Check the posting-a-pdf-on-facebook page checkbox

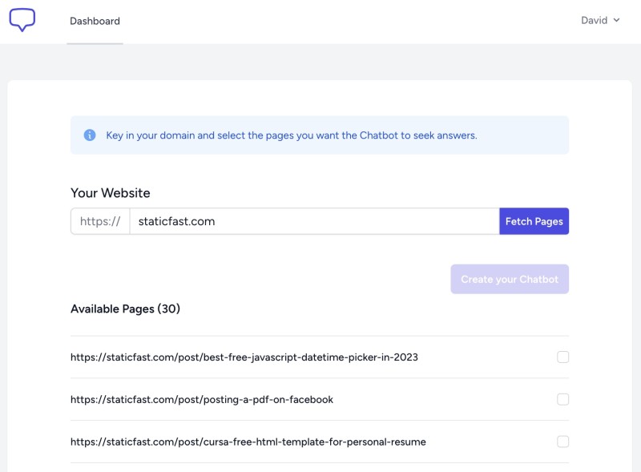(x=563, y=399)
